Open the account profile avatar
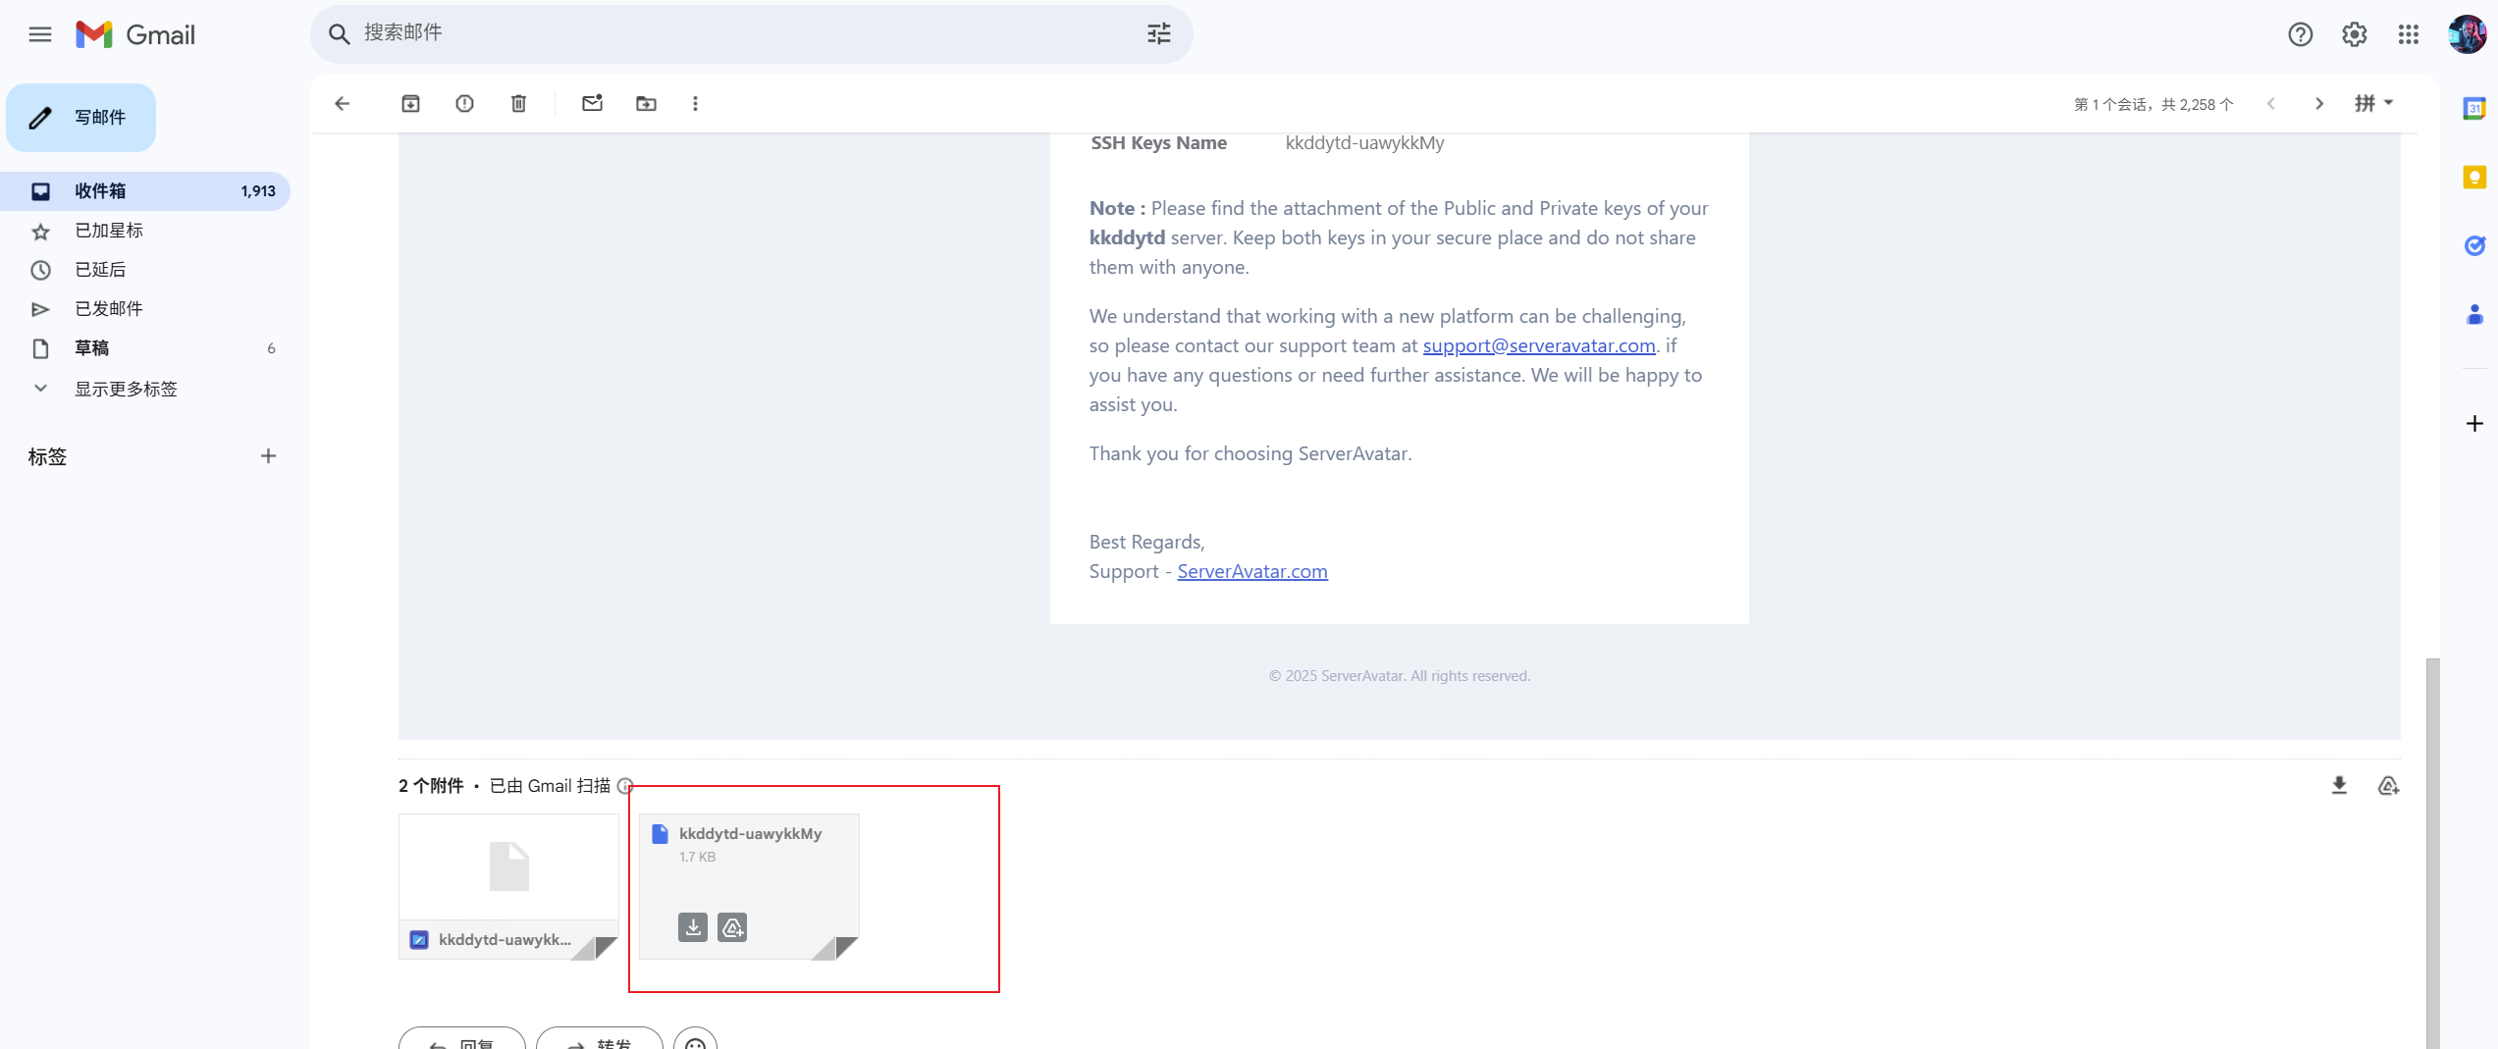 tap(2468, 35)
